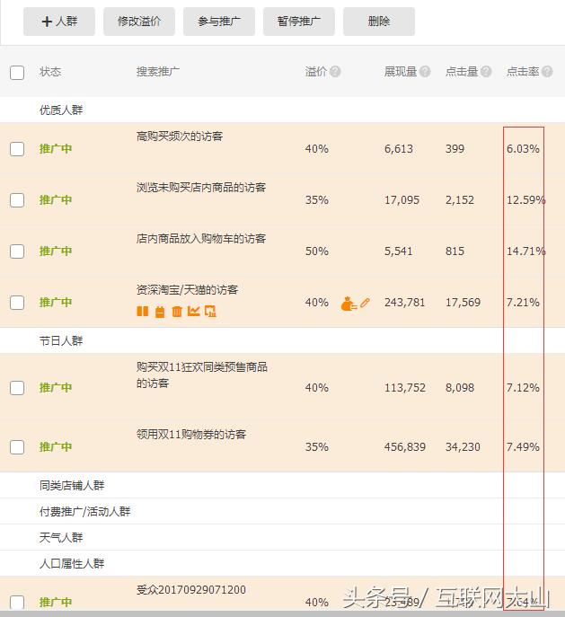Click the 456,839 impressions value

point(405,447)
